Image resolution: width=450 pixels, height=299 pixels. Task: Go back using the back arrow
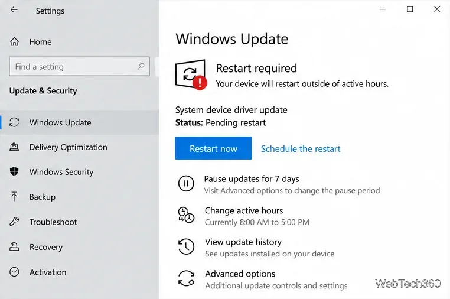(x=14, y=10)
